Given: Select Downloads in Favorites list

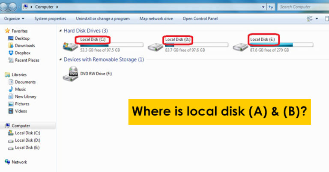Looking at the screenshot, I should (25, 46).
